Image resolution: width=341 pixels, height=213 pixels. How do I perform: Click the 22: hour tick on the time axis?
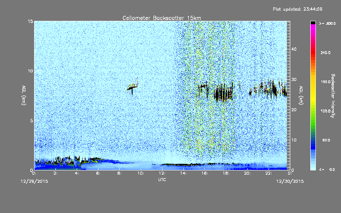(269, 173)
